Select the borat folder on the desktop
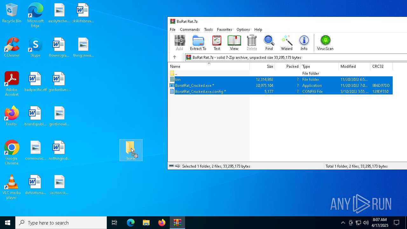407x229 pixels. (131, 150)
